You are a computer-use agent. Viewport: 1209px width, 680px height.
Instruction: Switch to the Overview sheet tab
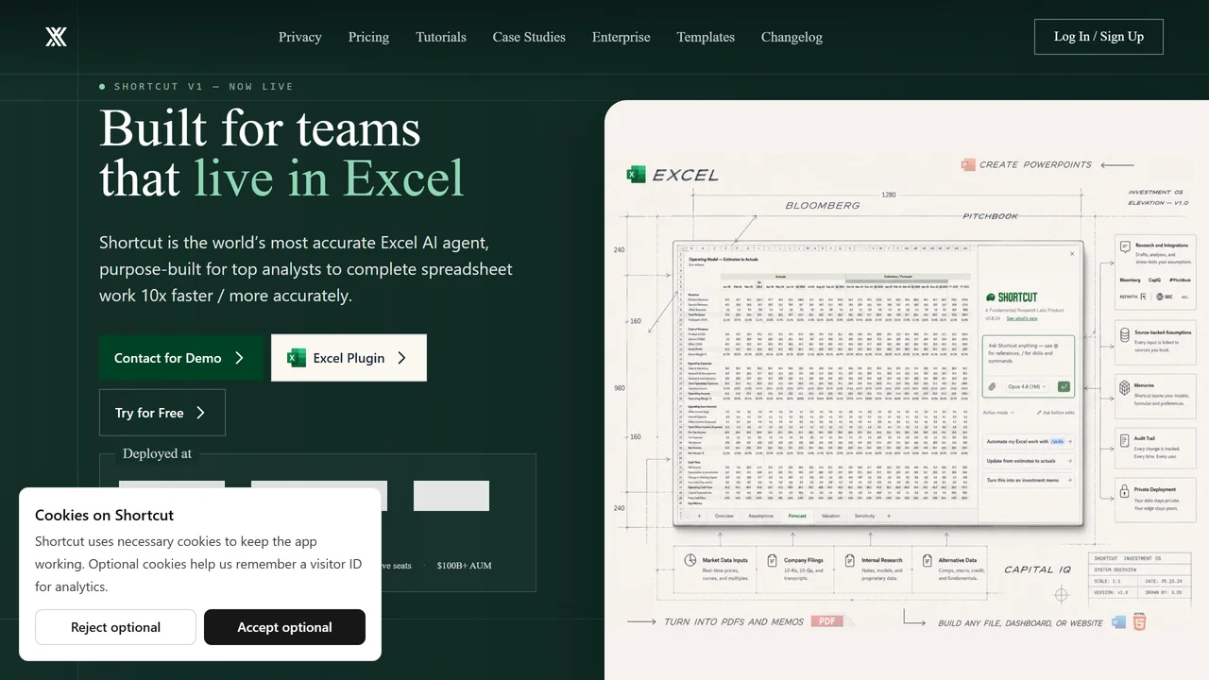pos(724,516)
